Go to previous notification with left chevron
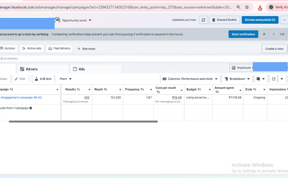This screenshot has width=288, height=178. [x=274, y=34]
